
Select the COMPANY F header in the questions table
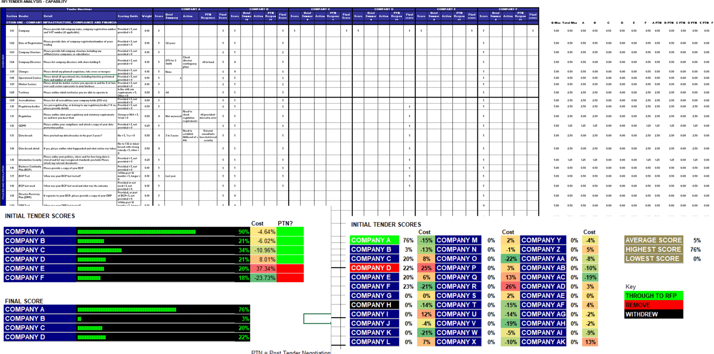coord(508,9)
